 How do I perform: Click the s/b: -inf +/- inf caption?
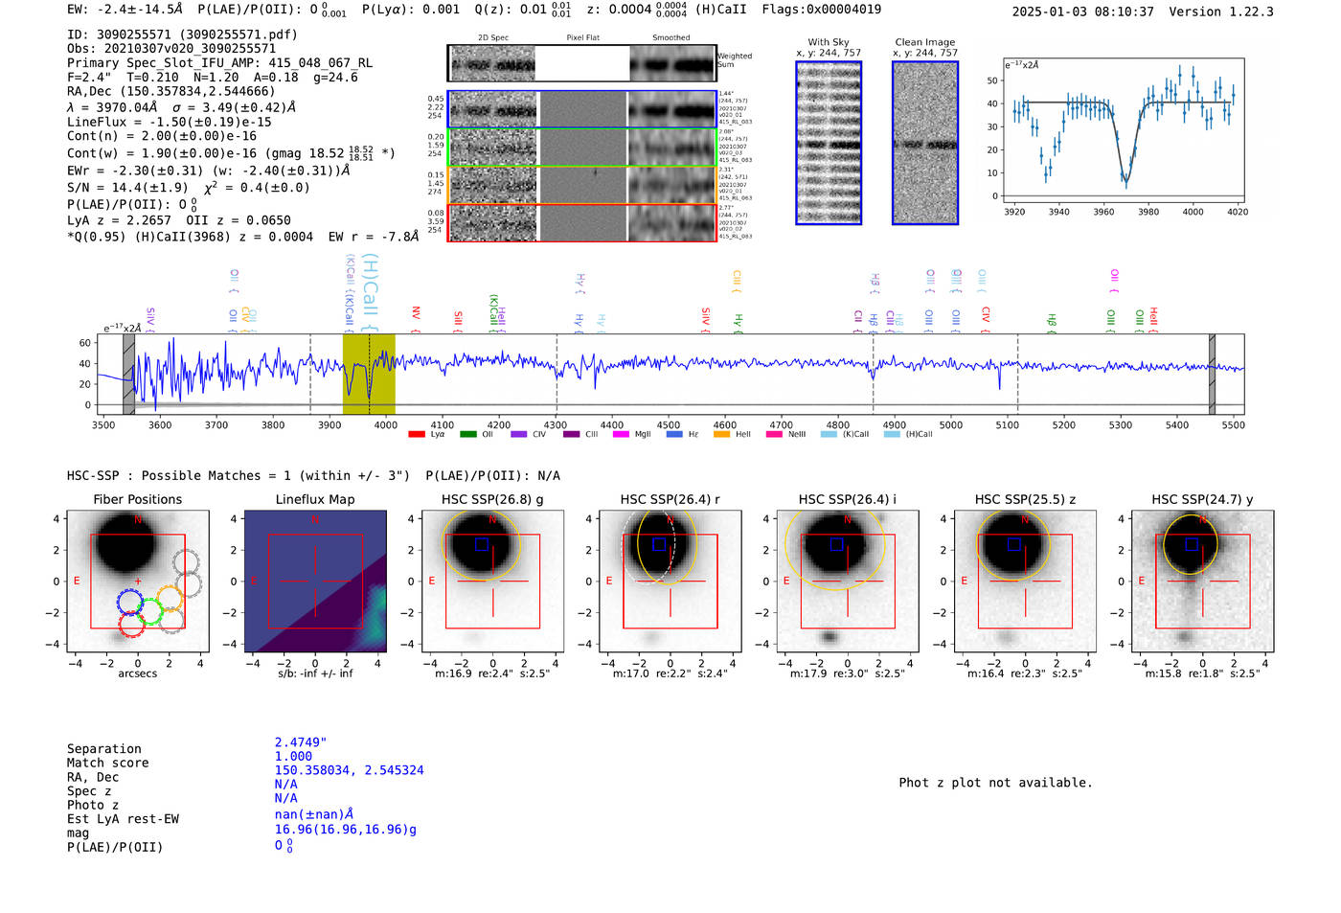[x=315, y=673]
